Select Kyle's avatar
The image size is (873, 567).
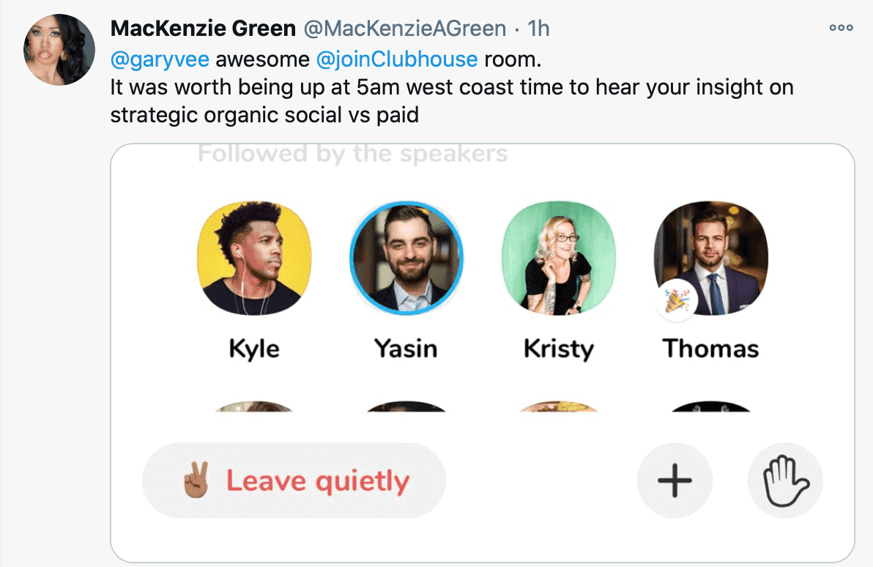pos(254,258)
